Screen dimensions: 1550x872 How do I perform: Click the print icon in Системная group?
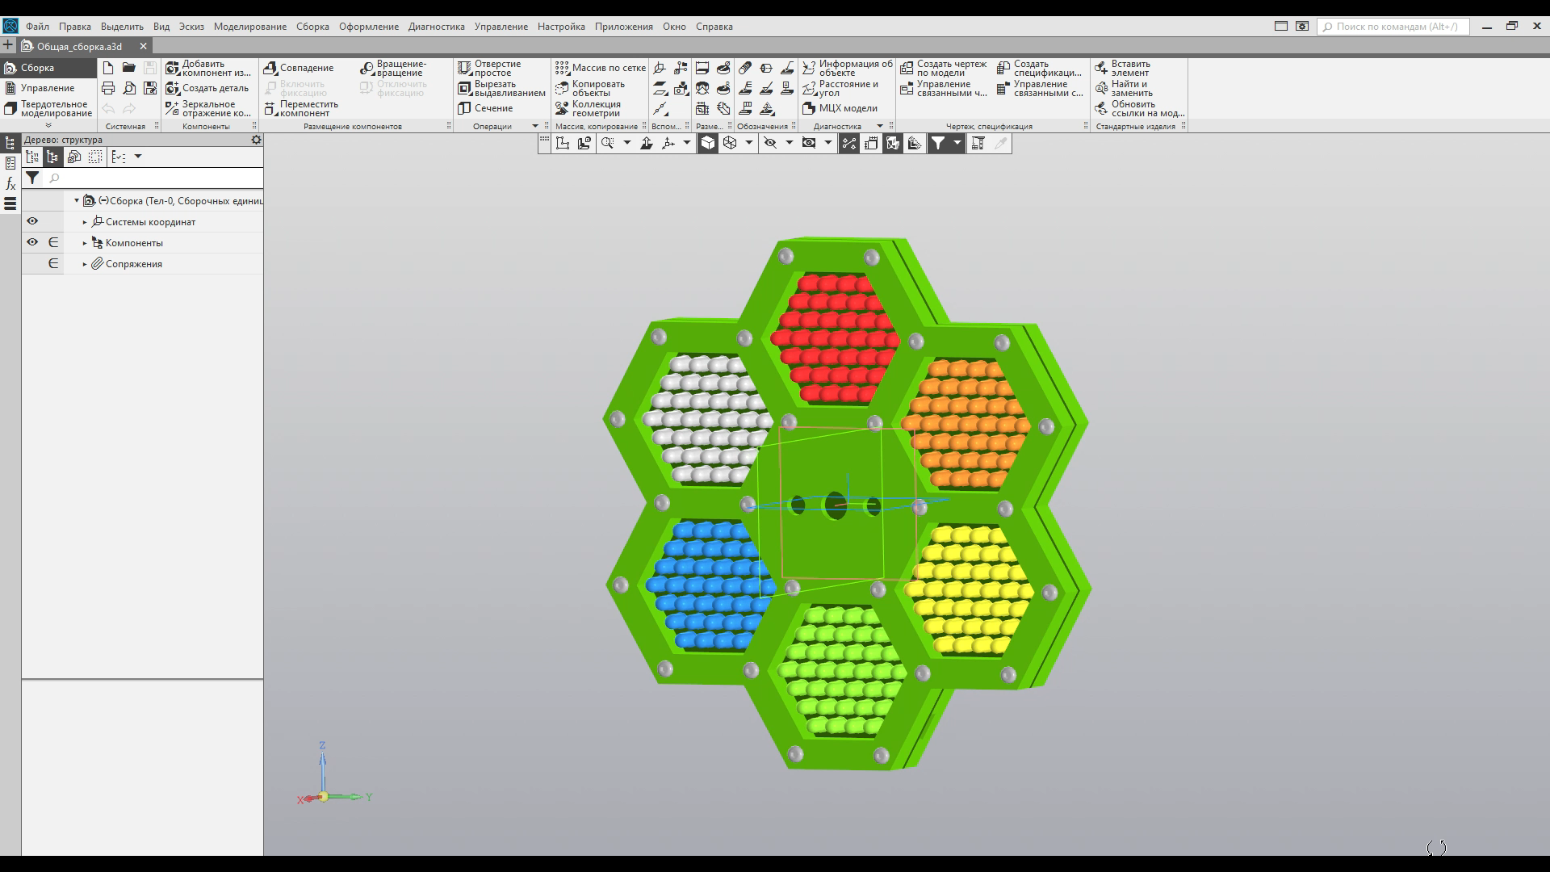coord(108,88)
